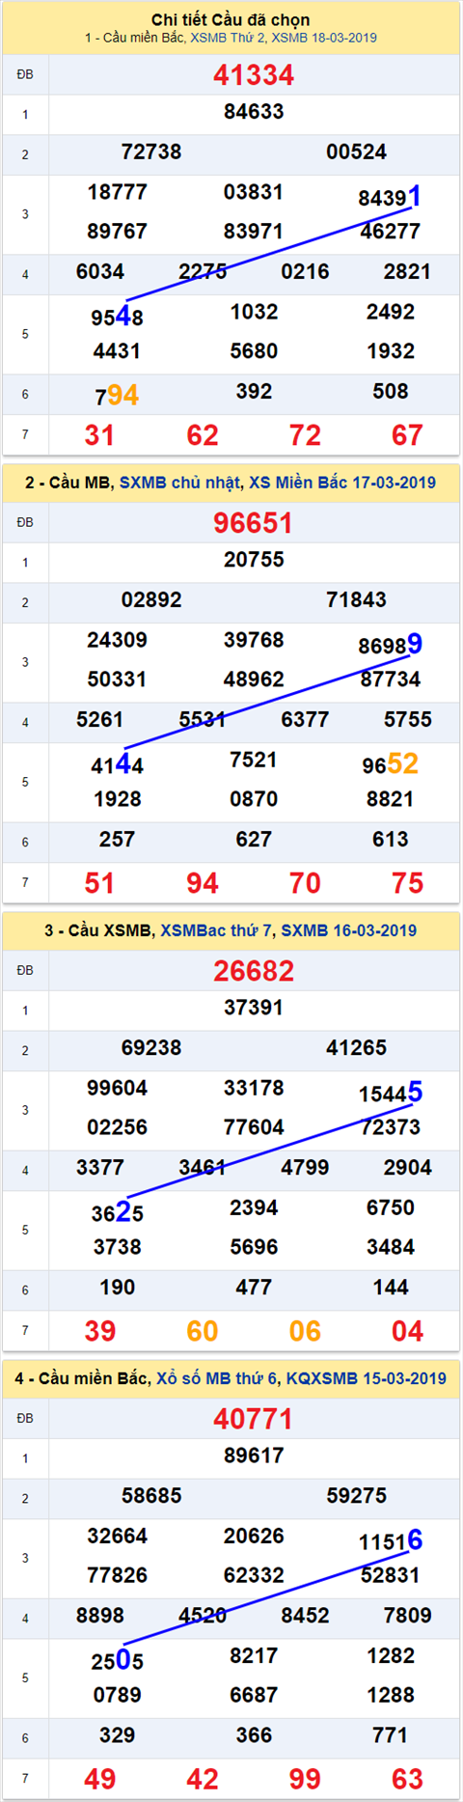
Task: Click third prize number 48962
Action: (x=254, y=679)
